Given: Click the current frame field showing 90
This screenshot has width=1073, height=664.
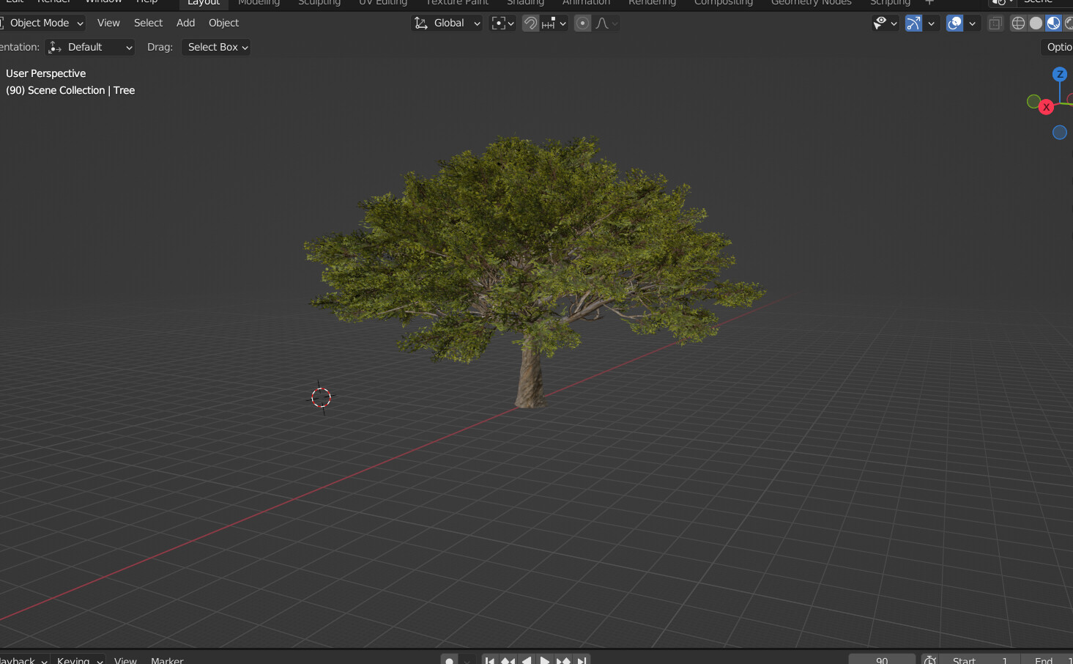Looking at the screenshot, I should click(881, 659).
